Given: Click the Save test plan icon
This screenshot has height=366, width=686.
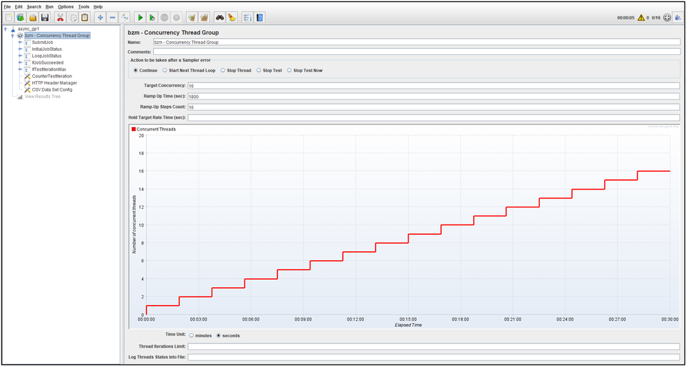Looking at the screenshot, I should coord(45,17).
